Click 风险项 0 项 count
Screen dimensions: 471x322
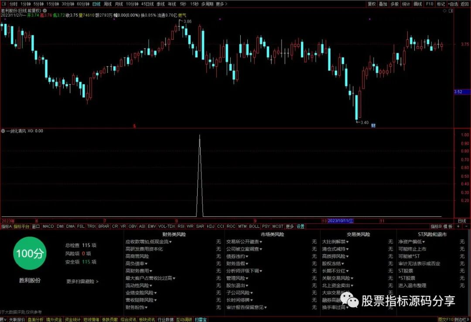78,254
